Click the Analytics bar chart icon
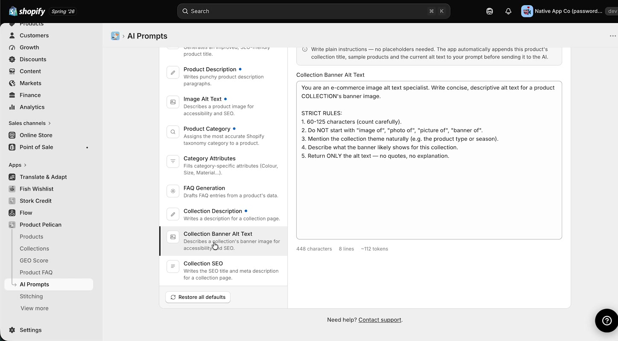This screenshot has height=341, width=618. pos(12,107)
